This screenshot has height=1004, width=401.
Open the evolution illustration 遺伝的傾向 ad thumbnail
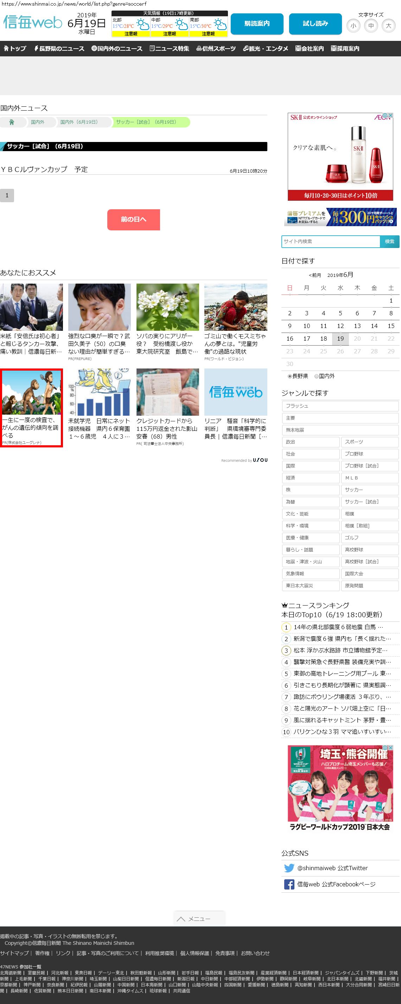[x=31, y=392]
